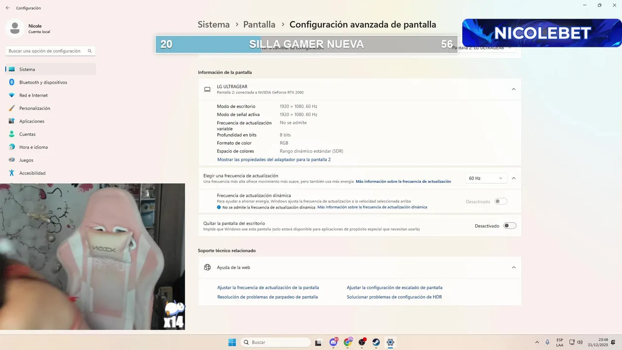Go back with the Configuración back arrow
The width and height of the screenshot is (622, 350).
pos(8,8)
